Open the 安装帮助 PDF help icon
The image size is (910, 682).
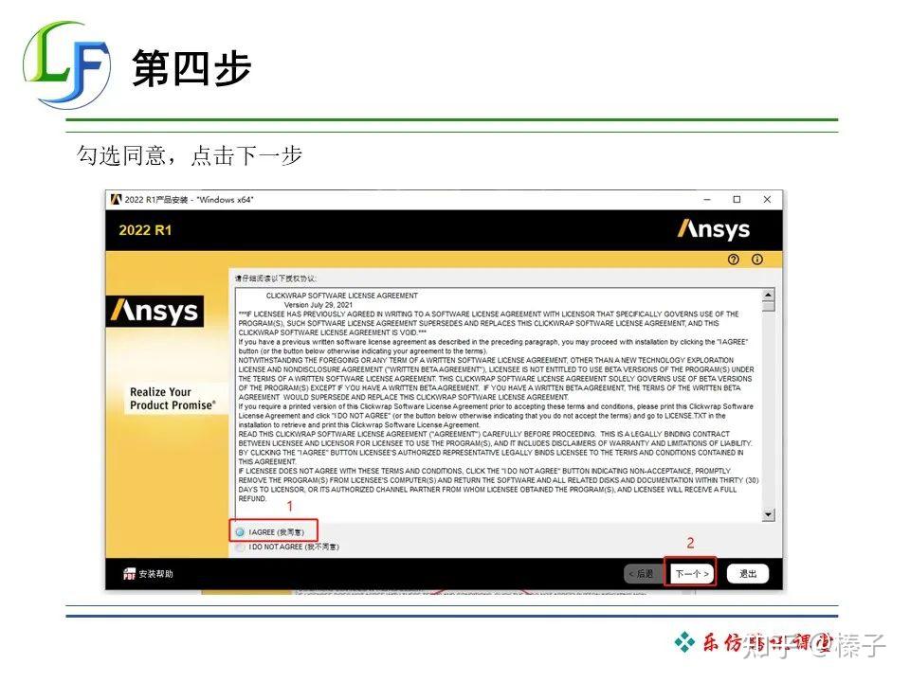point(132,572)
